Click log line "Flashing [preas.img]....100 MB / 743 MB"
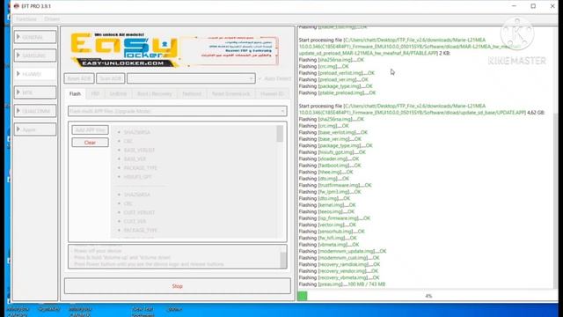This screenshot has width=563, height=317. [x=342, y=284]
